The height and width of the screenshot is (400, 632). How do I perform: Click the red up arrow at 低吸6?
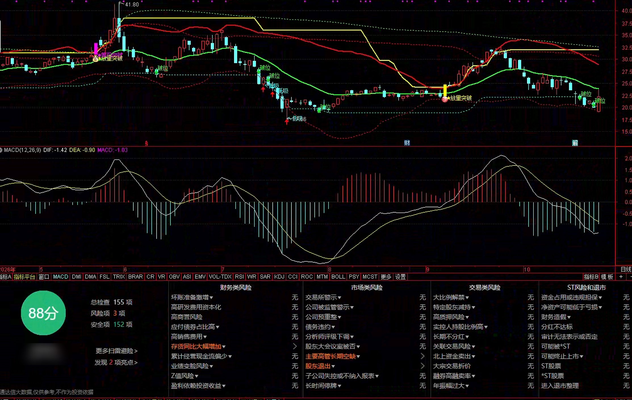pyautogui.click(x=287, y=122)
